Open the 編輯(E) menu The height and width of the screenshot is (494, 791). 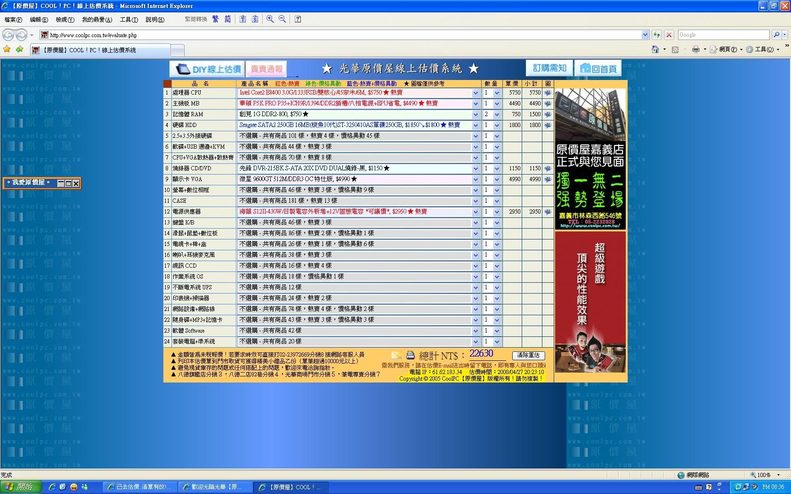click(x=39, y=20)
